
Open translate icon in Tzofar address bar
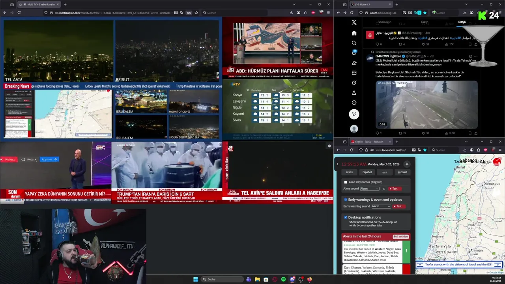pyautogui.click(x=419, y=150)
